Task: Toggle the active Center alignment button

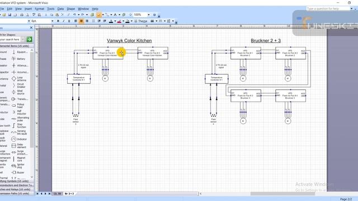Action: [81, 21]
